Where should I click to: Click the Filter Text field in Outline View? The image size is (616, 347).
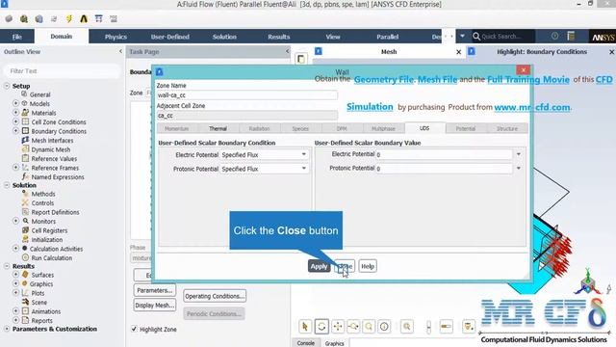(x=62, y=70)
